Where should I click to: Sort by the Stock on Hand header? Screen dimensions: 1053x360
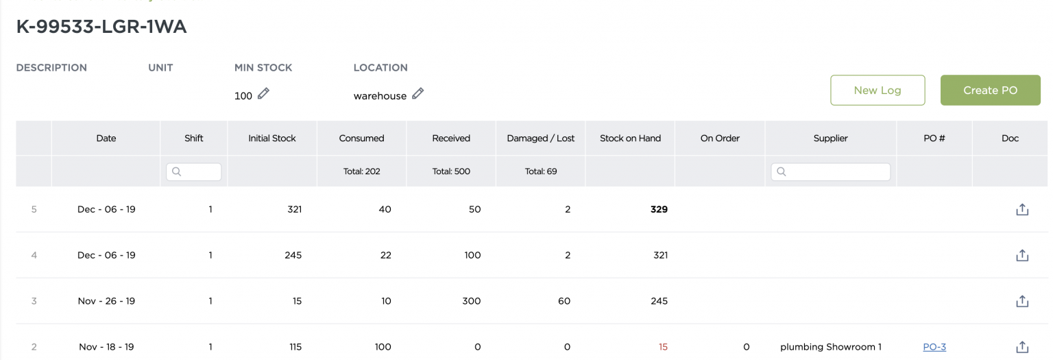coord(630,139)
